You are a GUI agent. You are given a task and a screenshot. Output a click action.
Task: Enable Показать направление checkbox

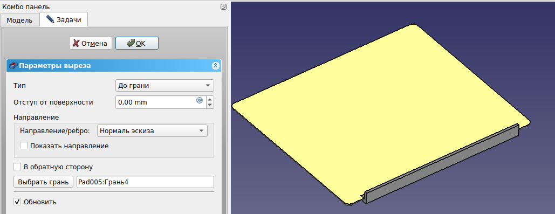[24, 146]
